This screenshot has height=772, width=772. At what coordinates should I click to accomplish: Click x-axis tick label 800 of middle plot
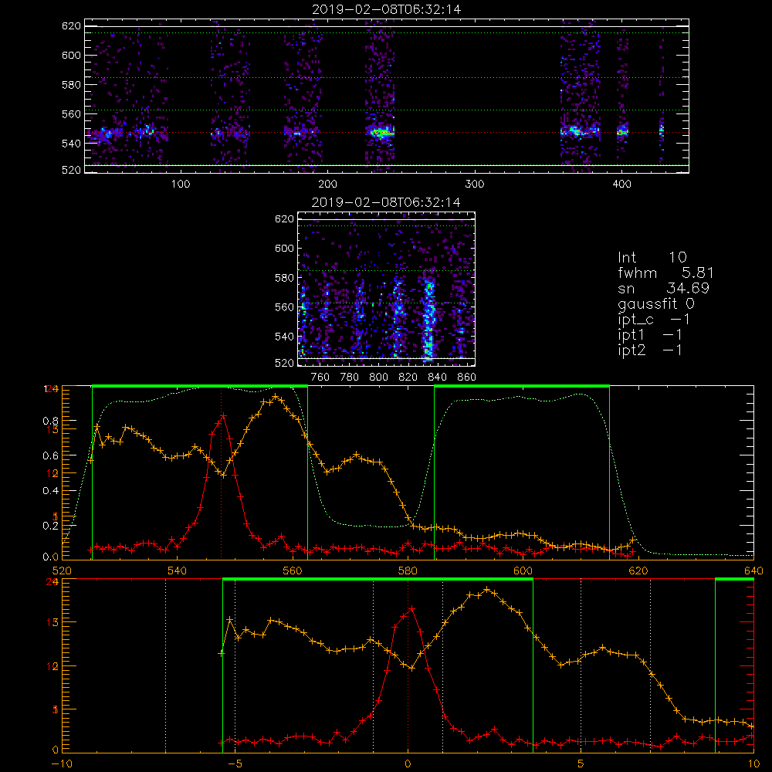point(379,378)
